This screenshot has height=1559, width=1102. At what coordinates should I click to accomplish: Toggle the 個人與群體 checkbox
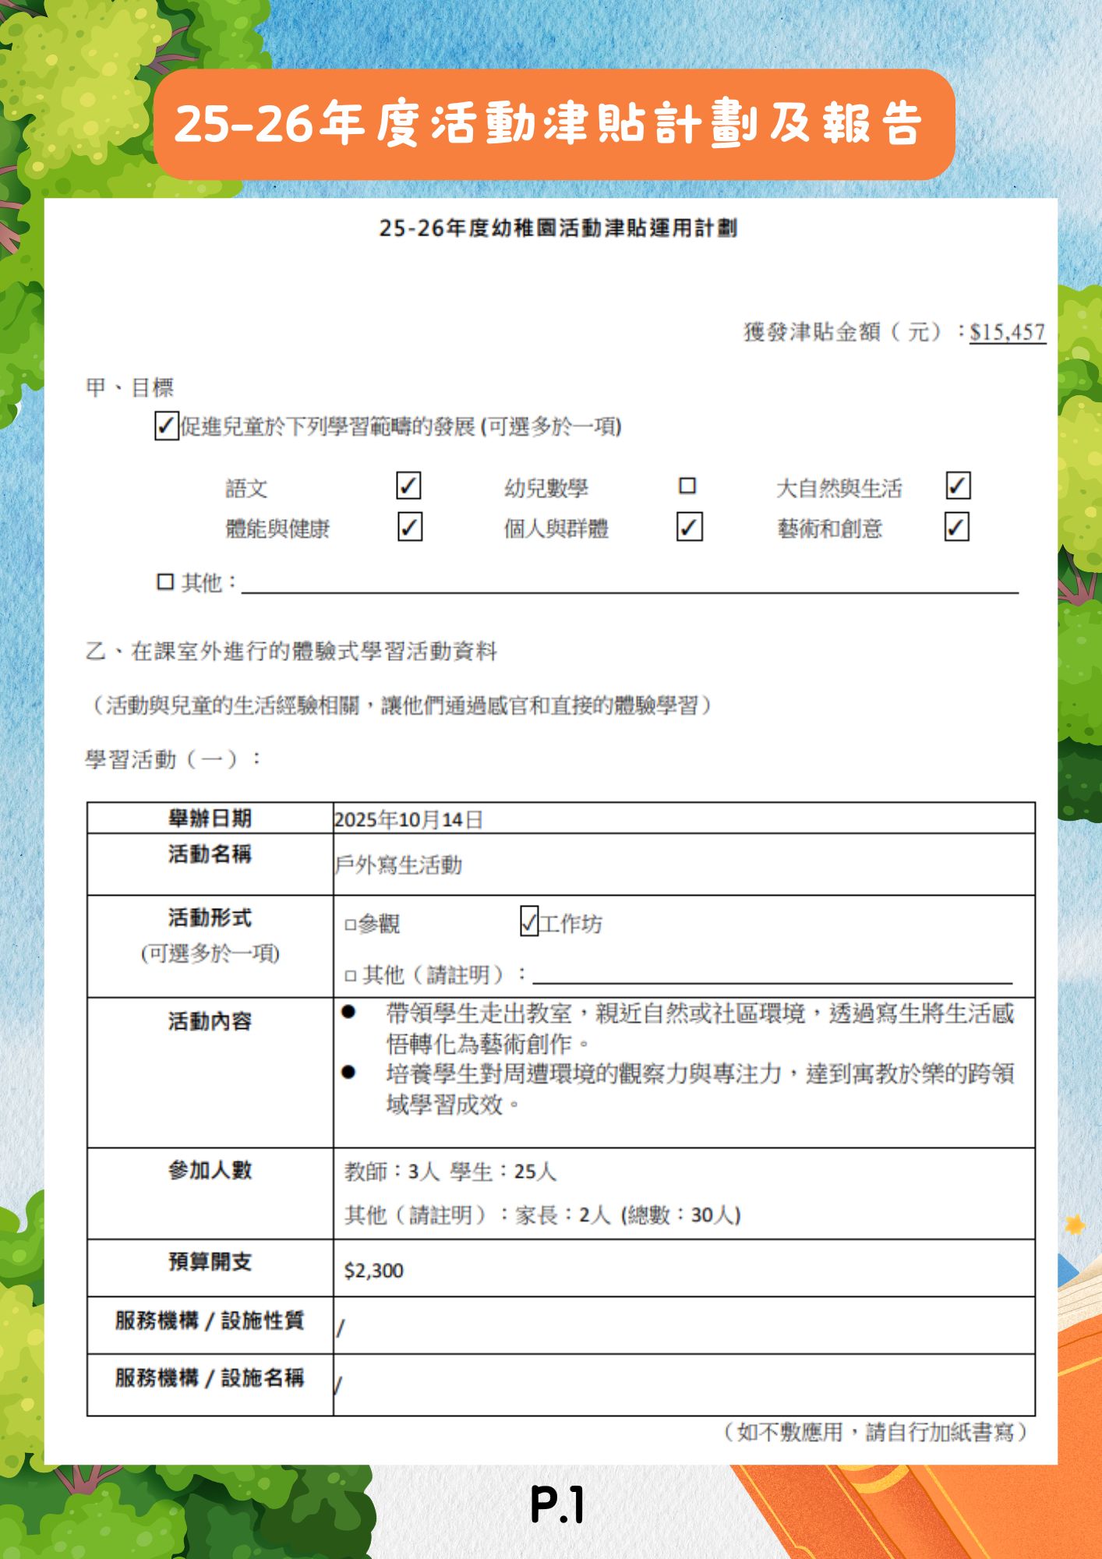point(689,527)
